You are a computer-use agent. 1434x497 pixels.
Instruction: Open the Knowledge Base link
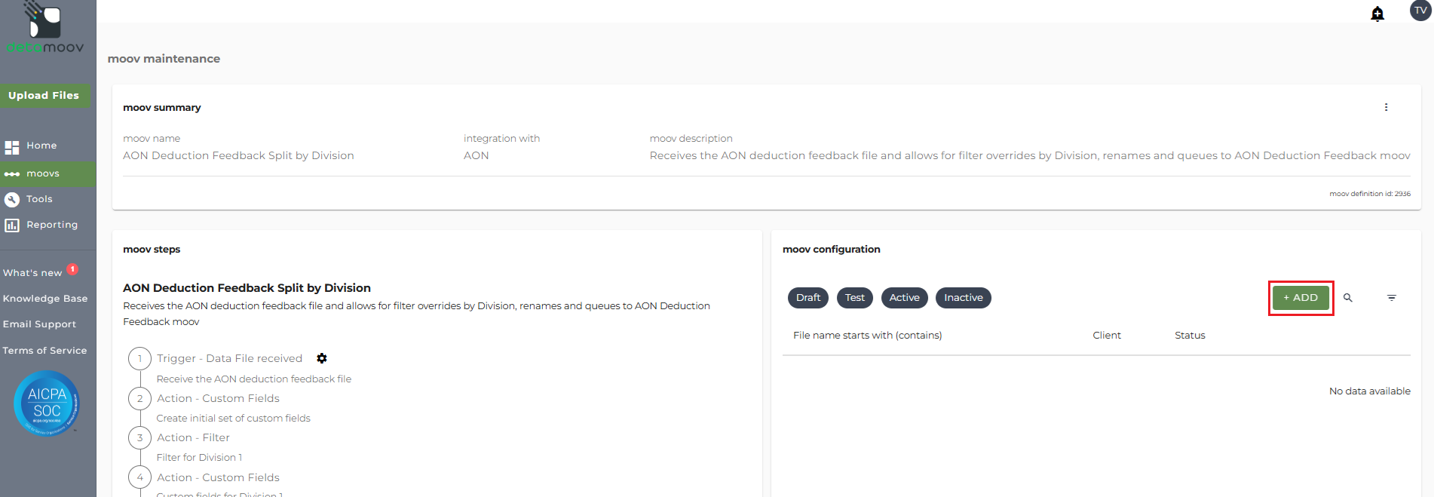(x=45, y=299)
